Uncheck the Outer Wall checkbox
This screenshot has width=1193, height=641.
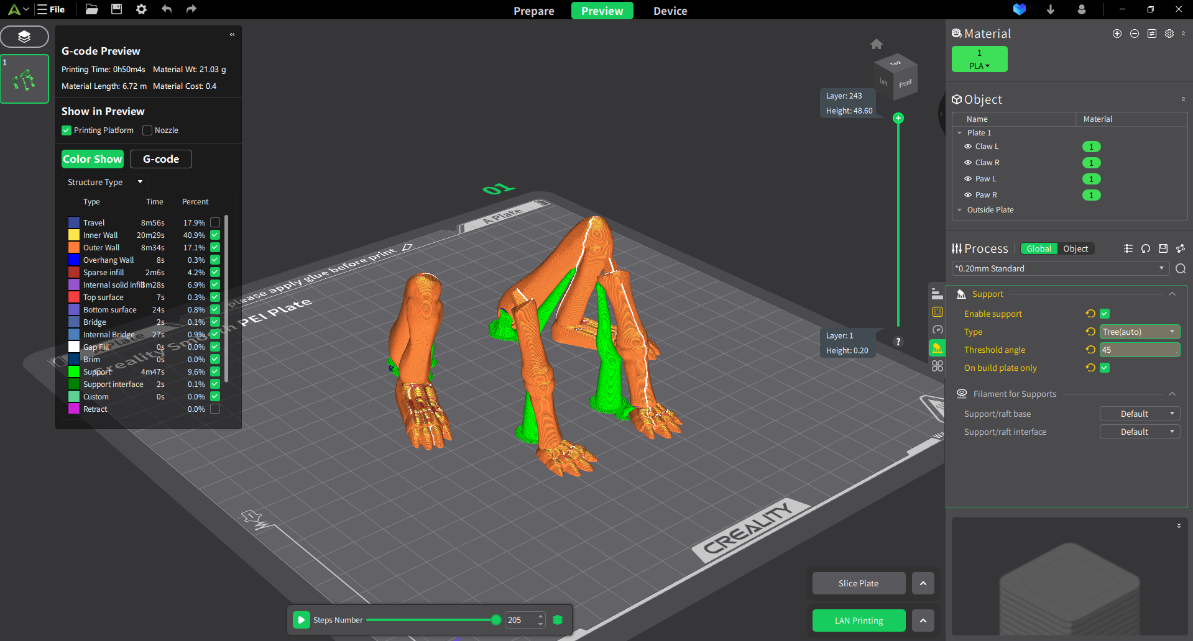coord(215,247)
